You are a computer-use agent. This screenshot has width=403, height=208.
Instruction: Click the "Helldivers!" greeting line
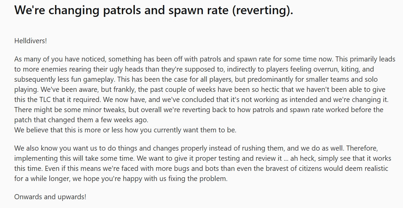[30, 41]
